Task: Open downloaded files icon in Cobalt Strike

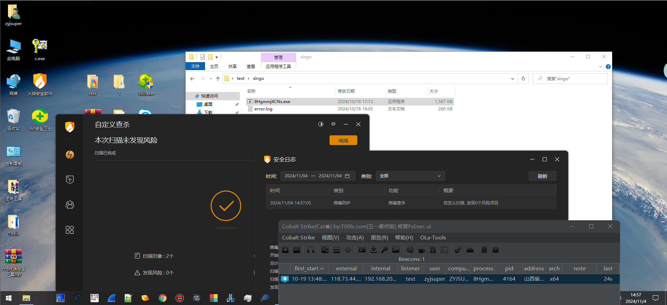Action: [x=374, y=250]
